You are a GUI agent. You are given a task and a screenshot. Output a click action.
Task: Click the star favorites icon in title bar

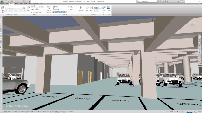click(x=163, y=1)
